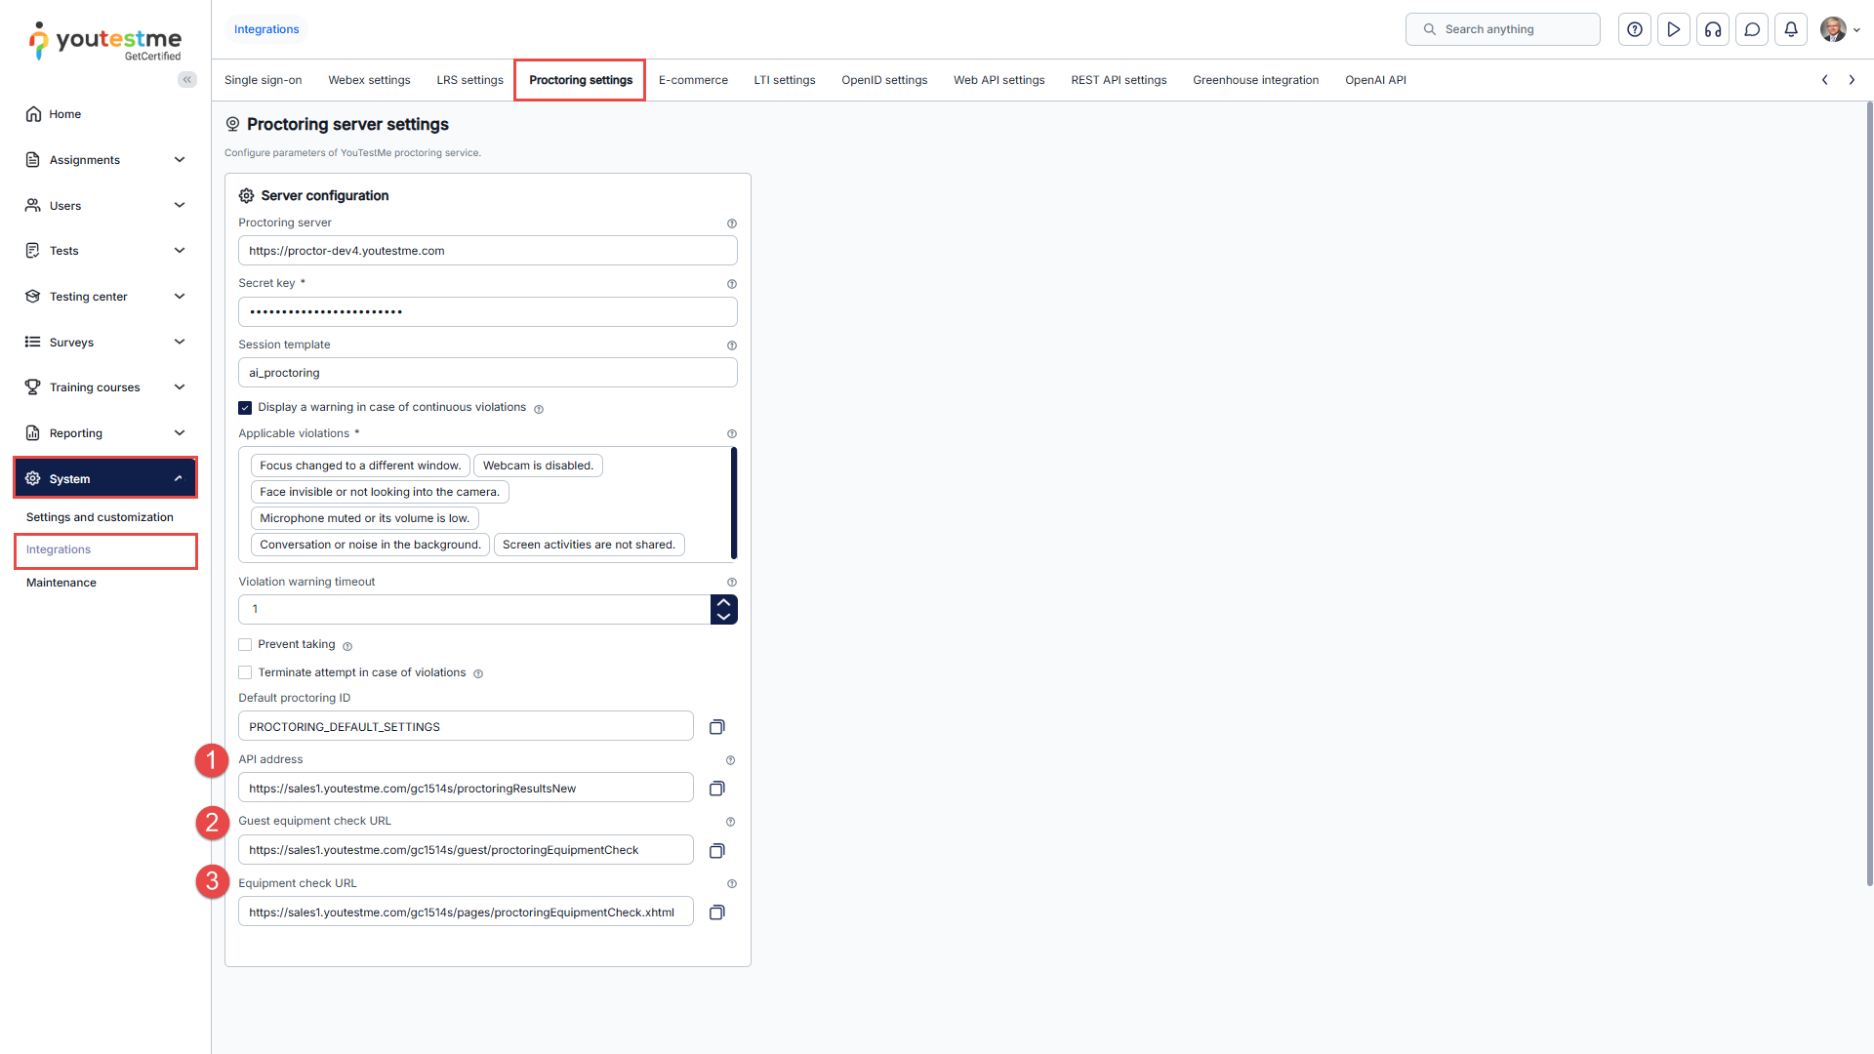This screenshot has height=1054, width=1874.
Task: Open the user profile avatar dropdown
Action: [x=1840, y=29]
